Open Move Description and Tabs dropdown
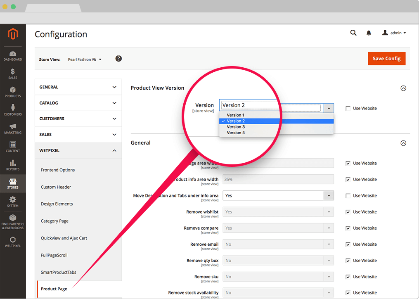419x299 pixels. (x=278, y=196)
